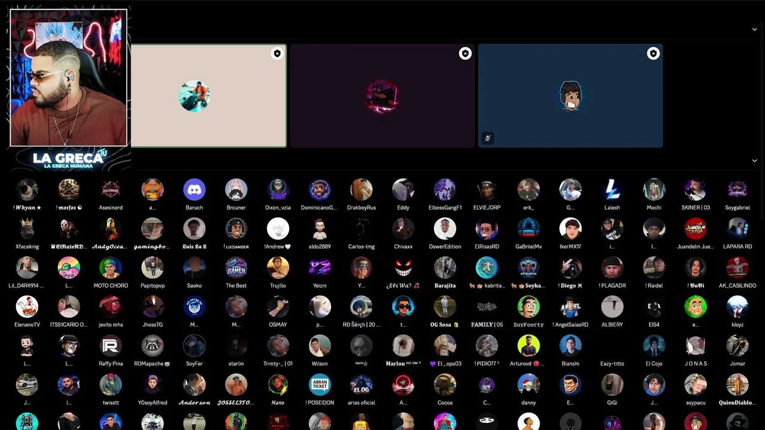Select the blue speaker tile with cartoon boy

(x=570, y=96)
